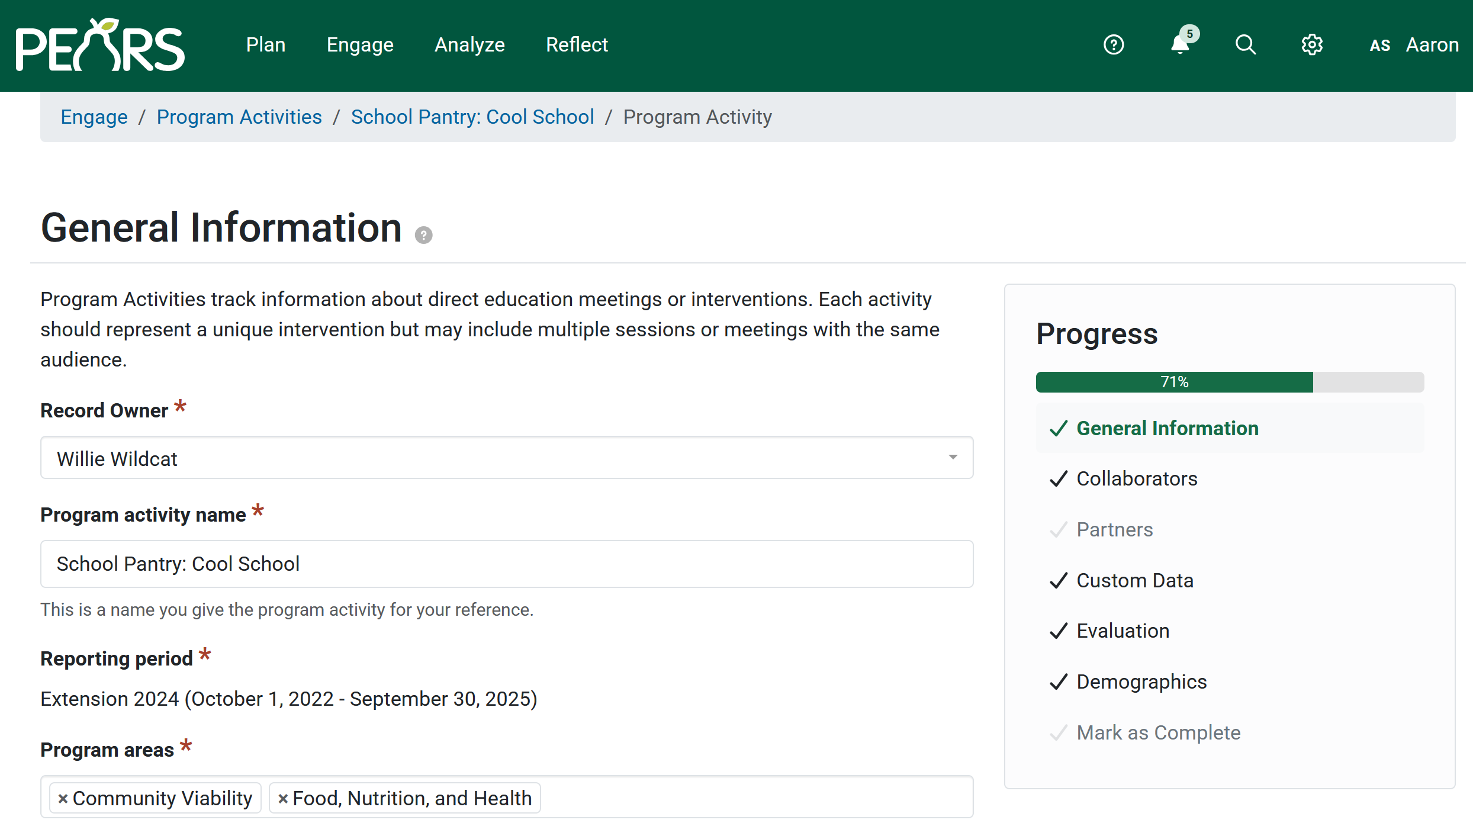The height and width of the screenshot is (839, 1473).
Task: Click the checkmark icon next to Custom Data
Action: coord(1059,580)
